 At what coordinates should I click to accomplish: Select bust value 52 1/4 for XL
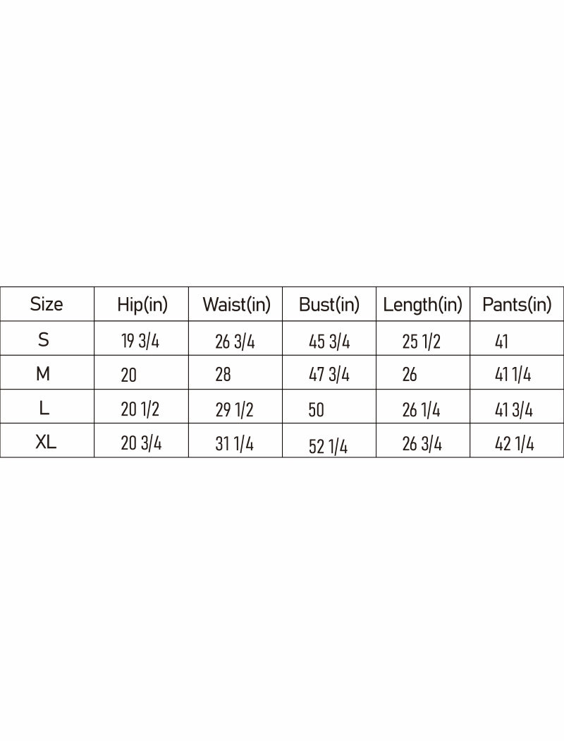(328, 446)
